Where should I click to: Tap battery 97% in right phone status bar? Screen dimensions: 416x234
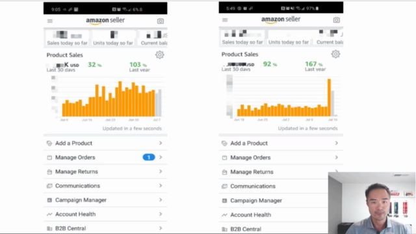pos(313,8)
